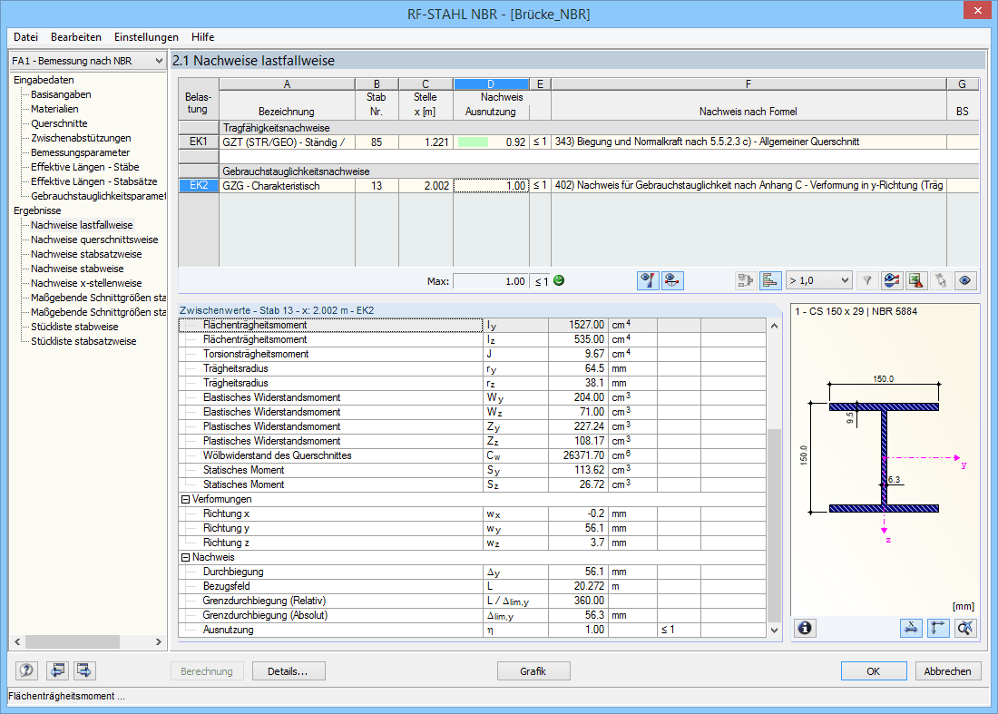
Task: Click the Grafik button
Action: click(x=533, y=671)
